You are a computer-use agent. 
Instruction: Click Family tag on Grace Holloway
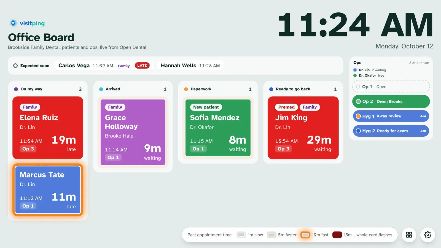[115, 107]
